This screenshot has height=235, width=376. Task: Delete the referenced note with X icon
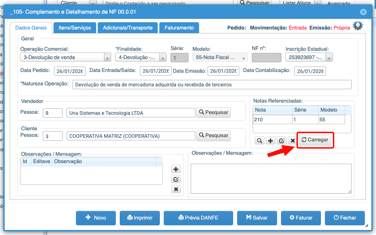pos(293,141)
